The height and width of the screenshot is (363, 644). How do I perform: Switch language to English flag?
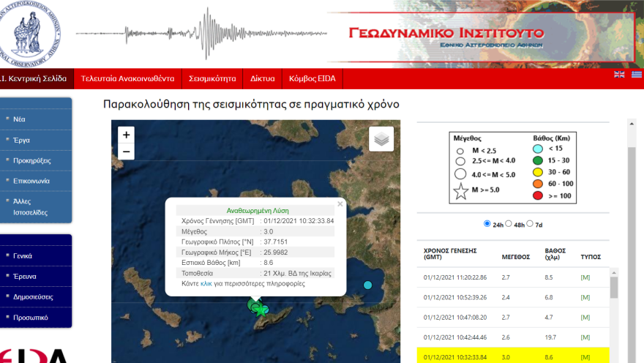tap(619, 75)
